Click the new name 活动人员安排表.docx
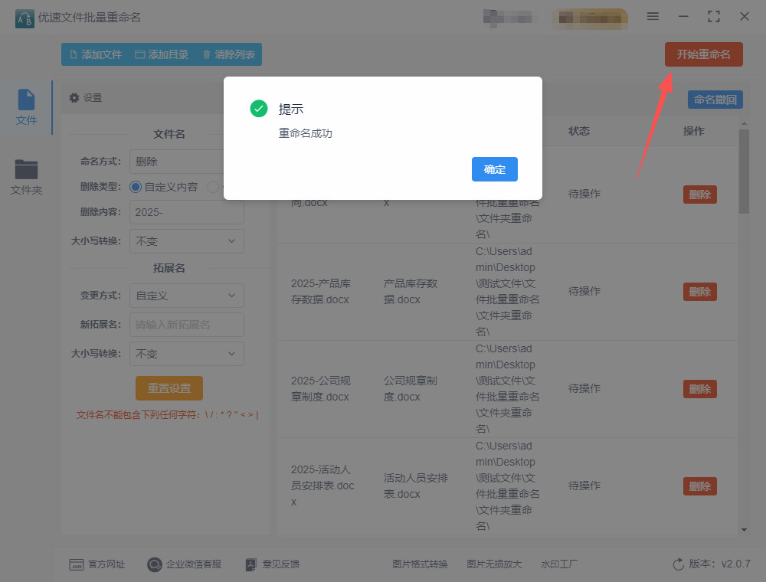This screenshot has width=766, height=582. [415, 486]
